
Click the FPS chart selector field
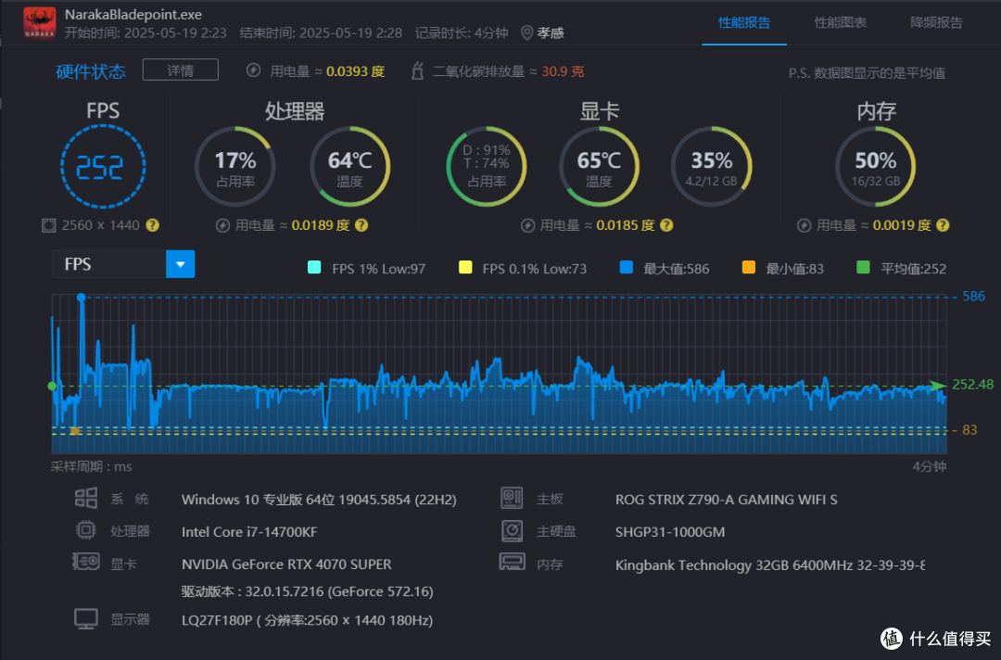tap(123, 264)
